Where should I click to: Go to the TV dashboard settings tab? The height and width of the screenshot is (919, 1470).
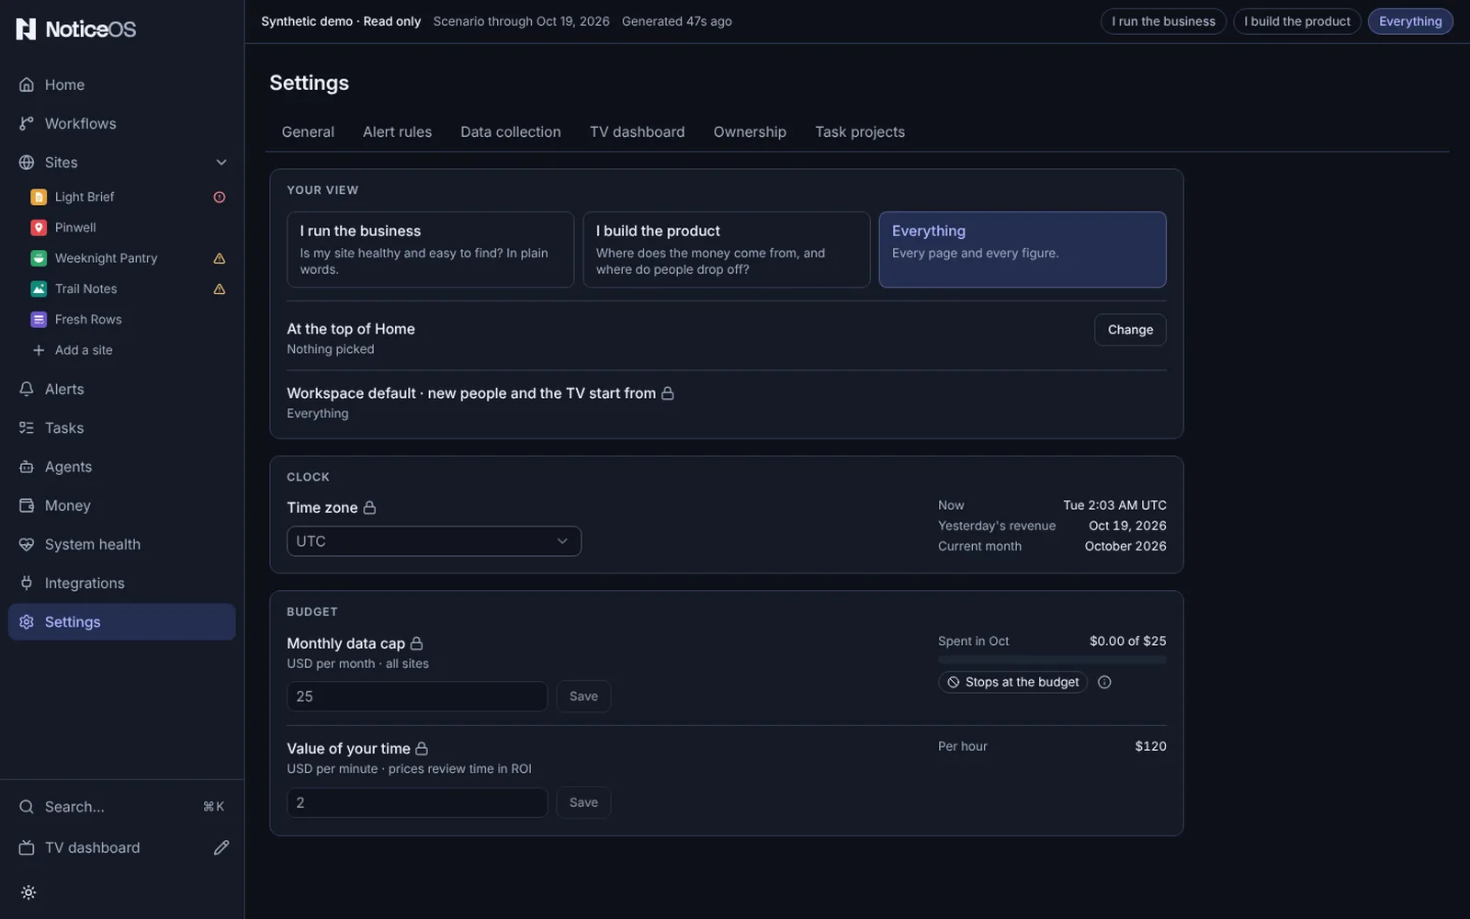(637, 132)
